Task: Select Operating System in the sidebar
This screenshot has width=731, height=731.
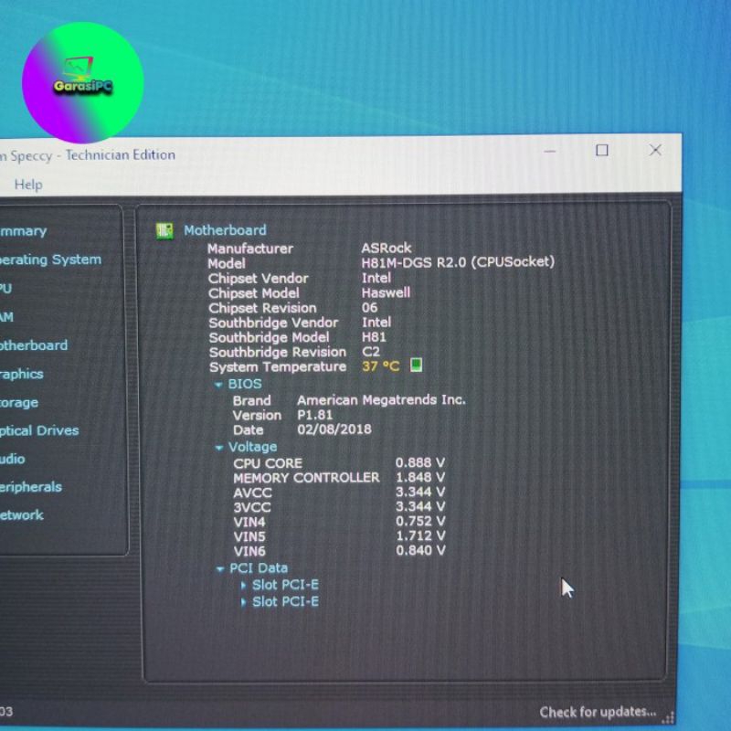Action: pyautogui.click(x=50, y=260)
